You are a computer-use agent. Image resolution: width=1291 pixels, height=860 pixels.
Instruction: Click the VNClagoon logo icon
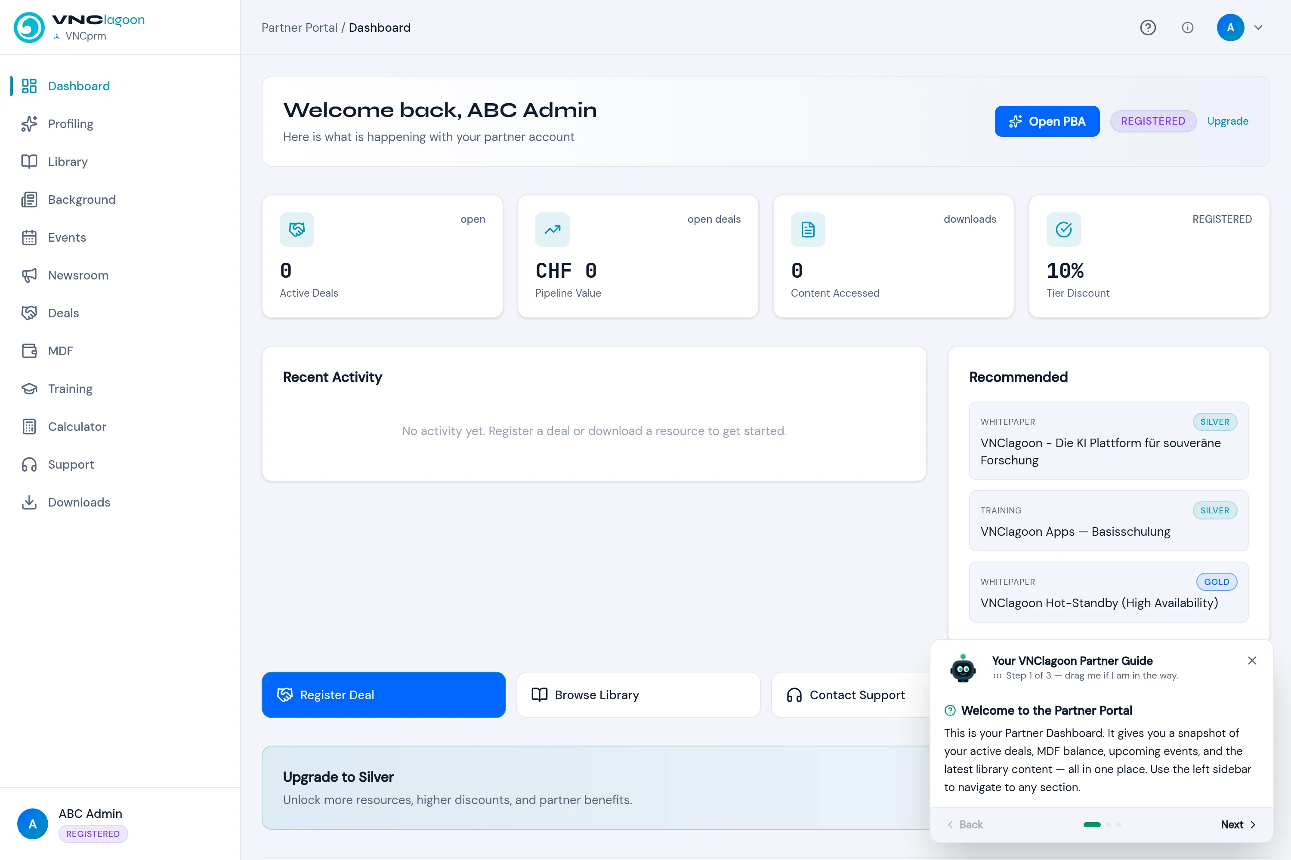29,28
